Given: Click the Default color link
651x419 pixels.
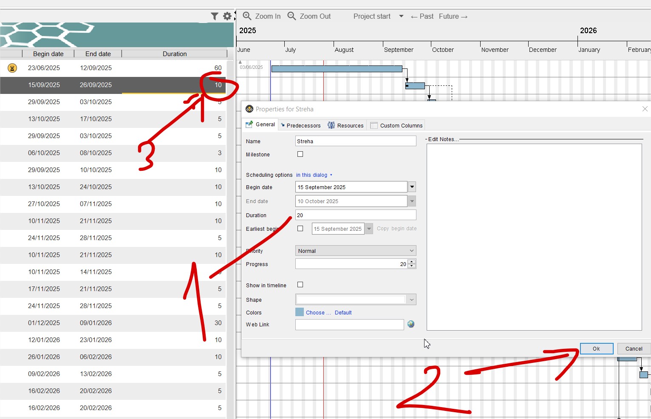Looking at the screenshot, I should click(343, 313).
